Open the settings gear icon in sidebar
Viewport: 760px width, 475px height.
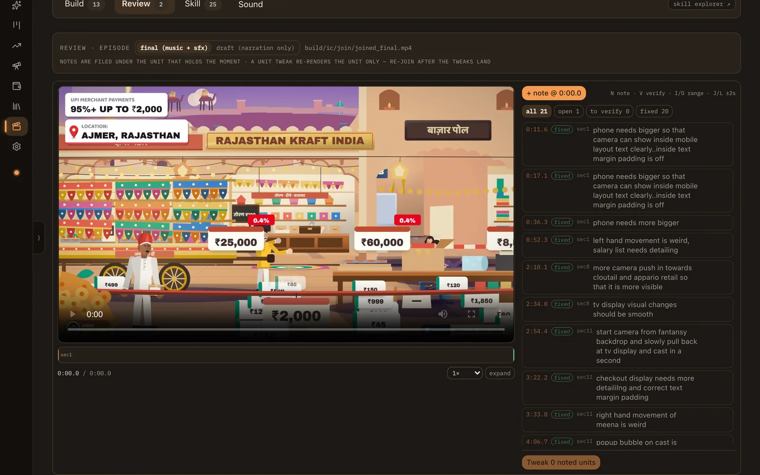17,147
